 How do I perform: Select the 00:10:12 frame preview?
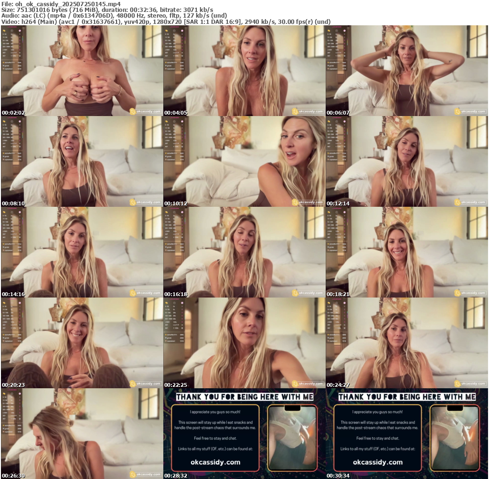tap(244, 161)
